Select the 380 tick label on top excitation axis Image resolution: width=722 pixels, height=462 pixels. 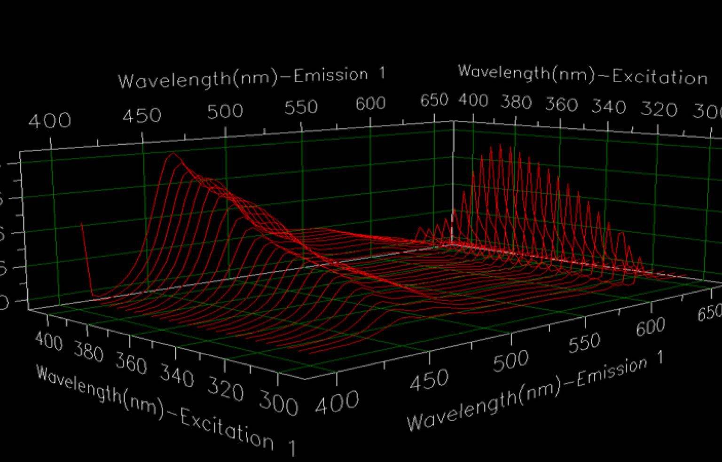pos(516,102)
